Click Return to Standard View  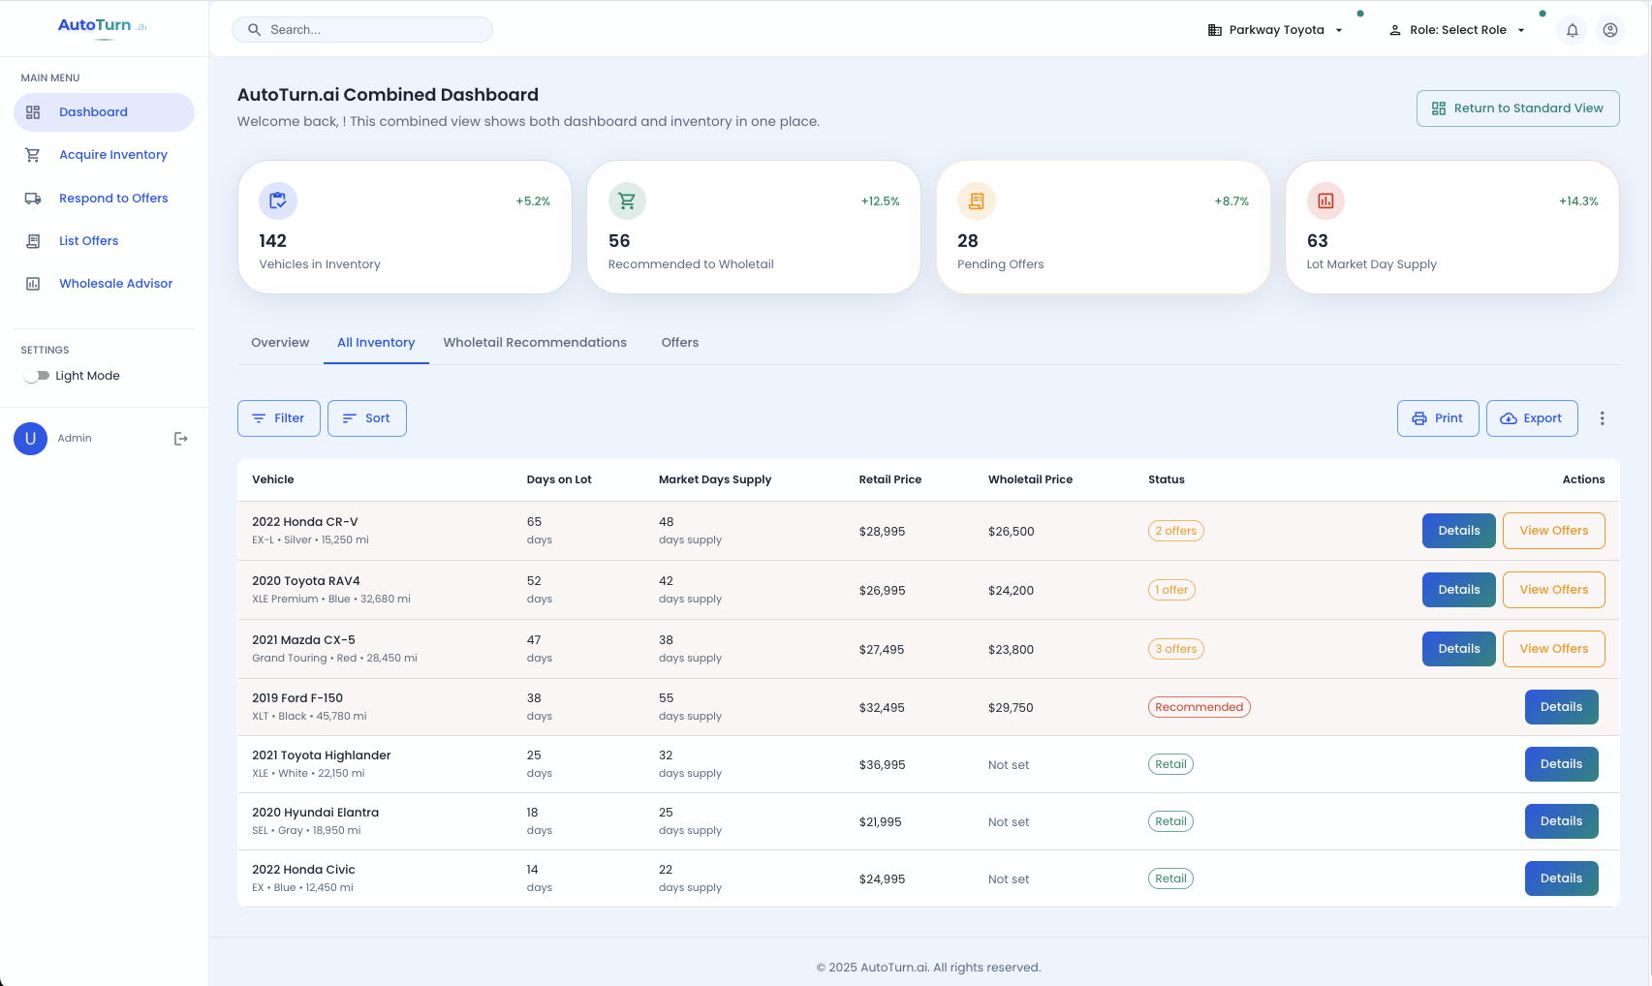1517,108
